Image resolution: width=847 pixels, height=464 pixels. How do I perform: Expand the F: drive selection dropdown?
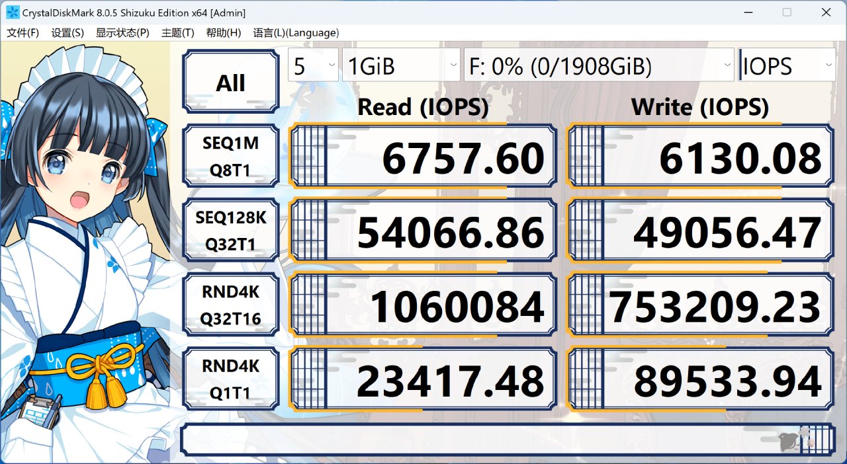tap(599, 65)
